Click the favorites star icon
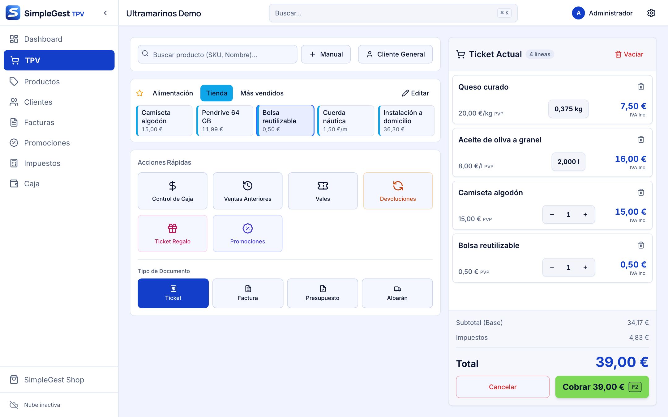Screen dimensions: 668x417 click(140, 93)
